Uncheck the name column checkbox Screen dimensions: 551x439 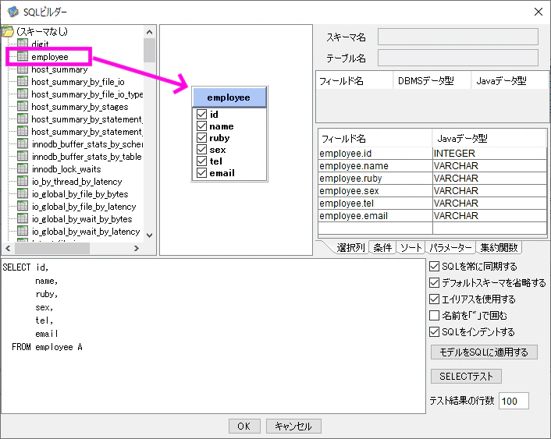coord(201,126)
